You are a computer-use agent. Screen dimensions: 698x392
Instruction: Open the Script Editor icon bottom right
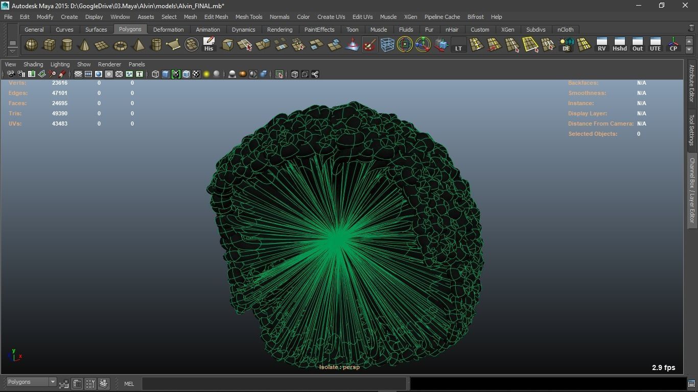(691, 383)
